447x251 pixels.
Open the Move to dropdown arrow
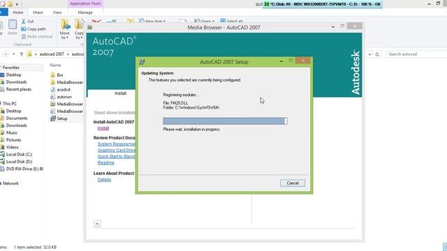[67, 38]
